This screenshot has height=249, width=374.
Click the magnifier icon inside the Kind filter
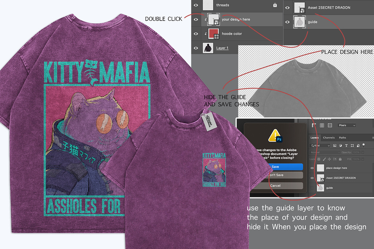pyautogui.click(x=312, y=145)
